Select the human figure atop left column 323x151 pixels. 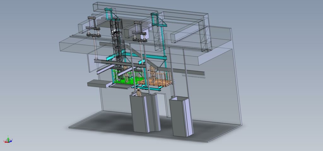[x=139, y=92]
